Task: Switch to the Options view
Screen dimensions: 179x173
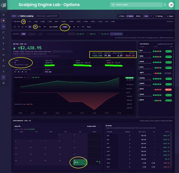Action: 130,16
